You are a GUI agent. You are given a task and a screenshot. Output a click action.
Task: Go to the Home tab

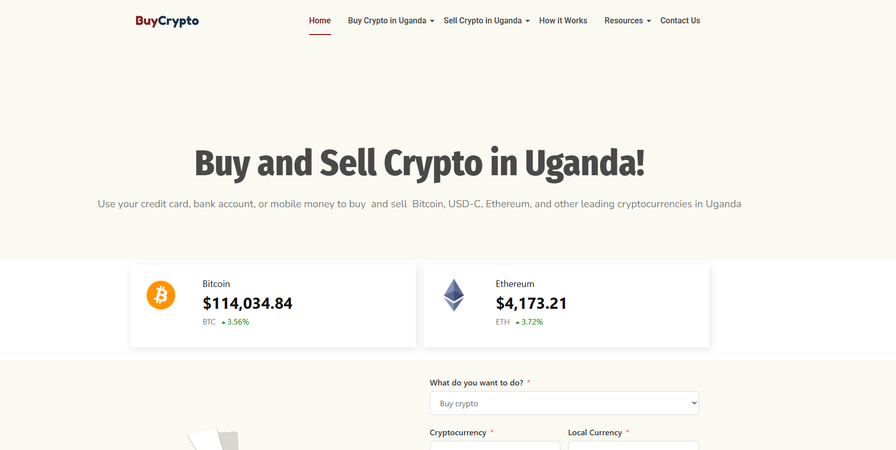pos(320,21)
